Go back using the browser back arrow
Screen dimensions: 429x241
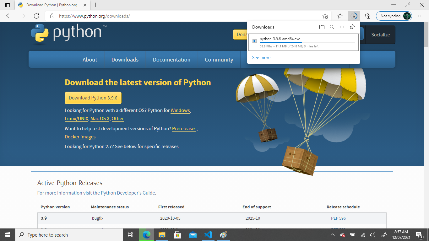9,16
